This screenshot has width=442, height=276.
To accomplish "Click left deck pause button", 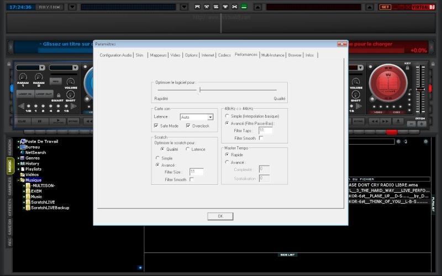I will tap(39, 121).
